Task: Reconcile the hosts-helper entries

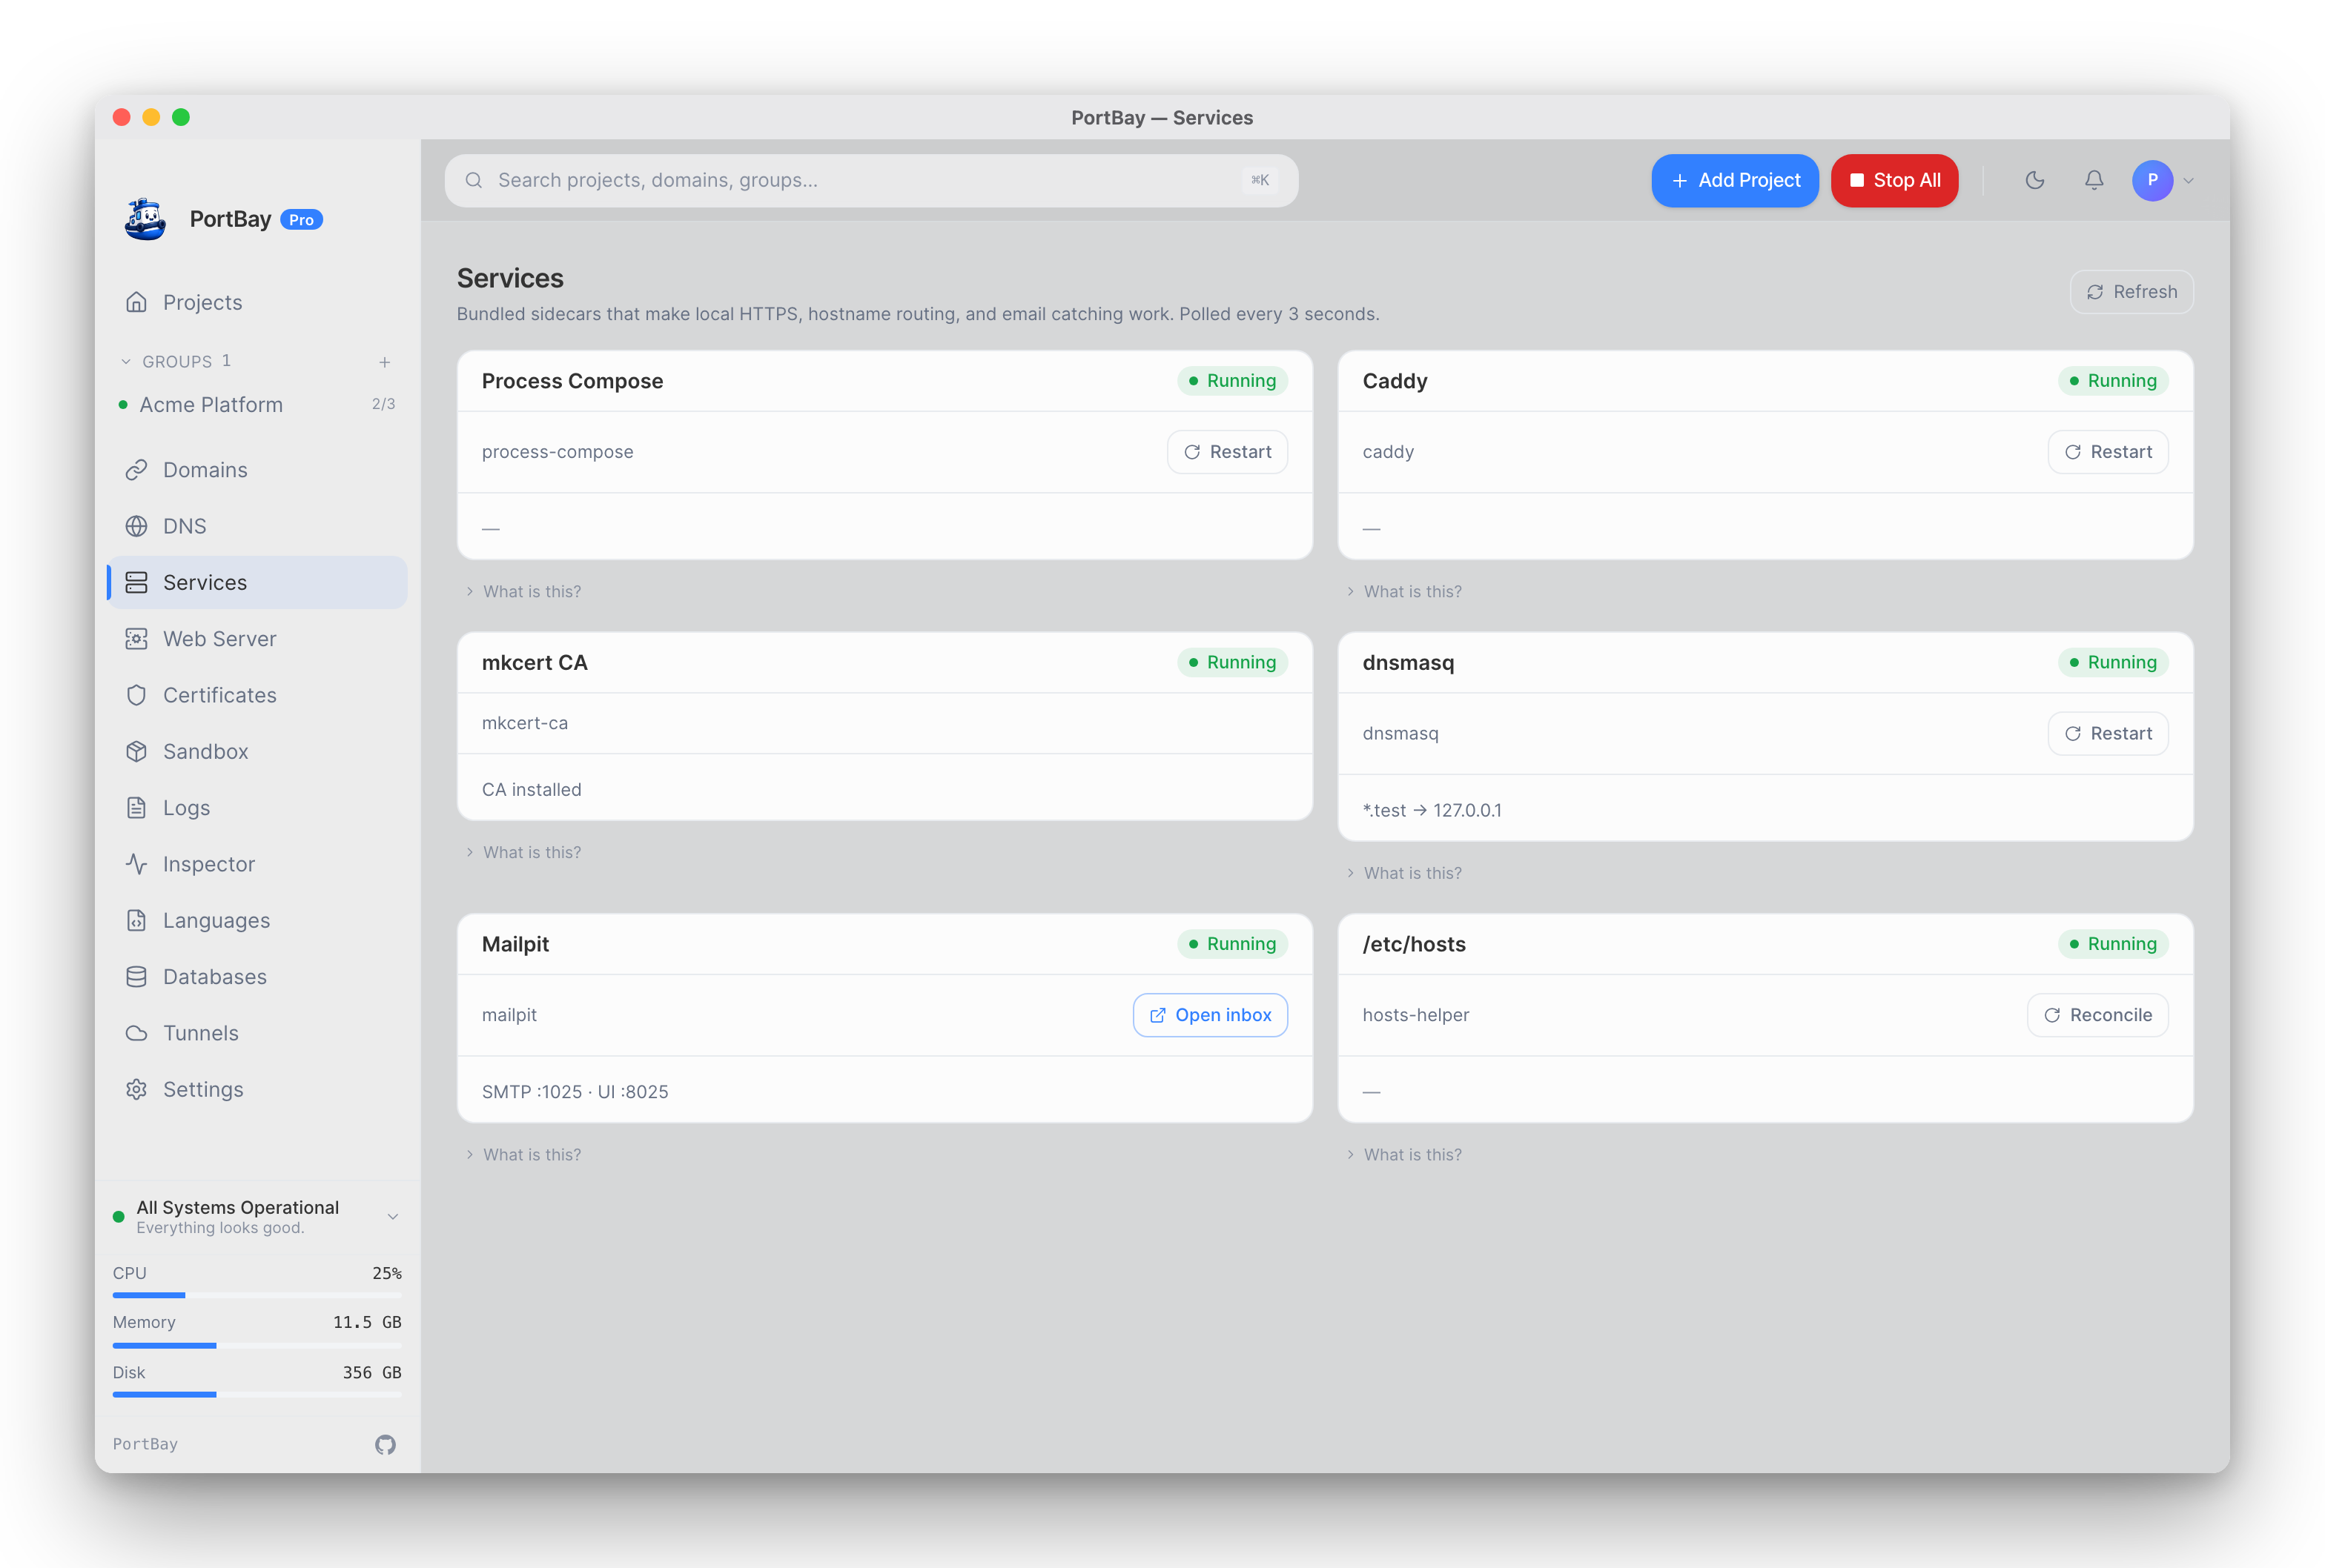Action: 2098,1015
